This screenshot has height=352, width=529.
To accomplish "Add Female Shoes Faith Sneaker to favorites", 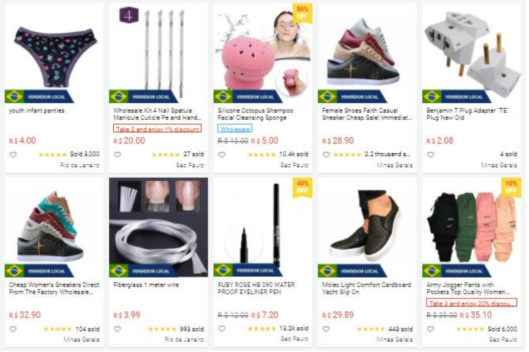I will coord(326,155).
